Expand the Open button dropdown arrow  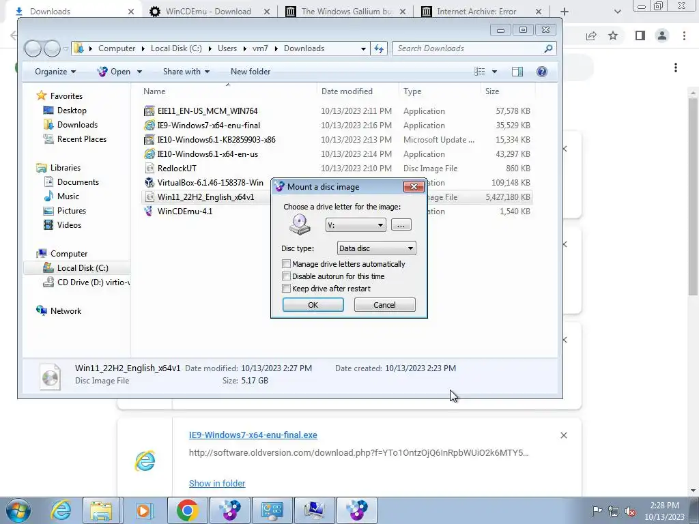point(139,72)
